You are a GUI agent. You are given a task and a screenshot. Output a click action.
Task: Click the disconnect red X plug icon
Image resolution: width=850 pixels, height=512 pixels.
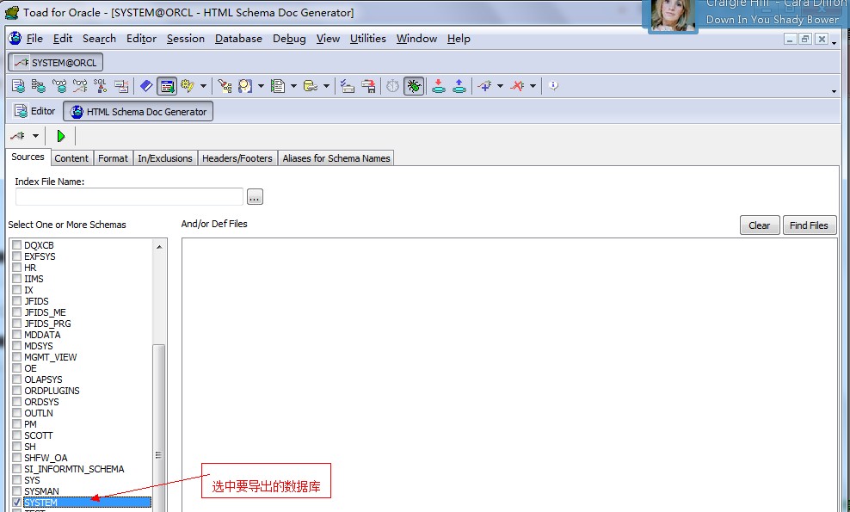pos(518,86)
